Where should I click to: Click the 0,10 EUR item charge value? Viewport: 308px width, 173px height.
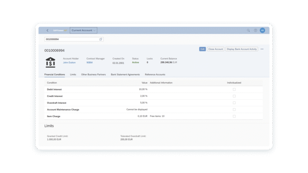(143, 116)
